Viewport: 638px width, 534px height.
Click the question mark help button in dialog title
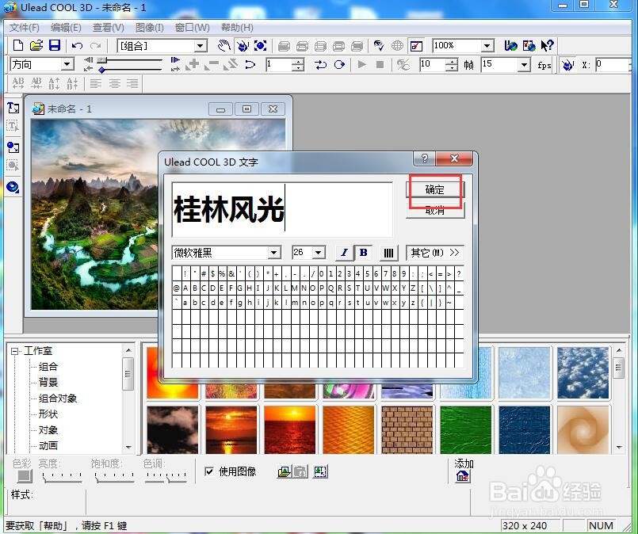[424, 158]
